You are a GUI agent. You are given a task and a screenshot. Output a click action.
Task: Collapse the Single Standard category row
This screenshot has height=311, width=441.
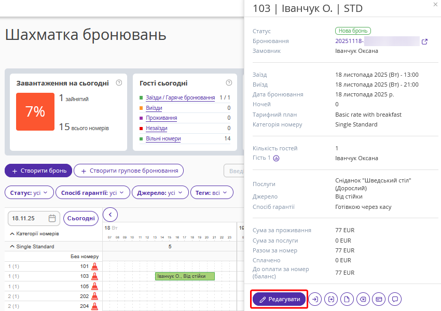12,247
